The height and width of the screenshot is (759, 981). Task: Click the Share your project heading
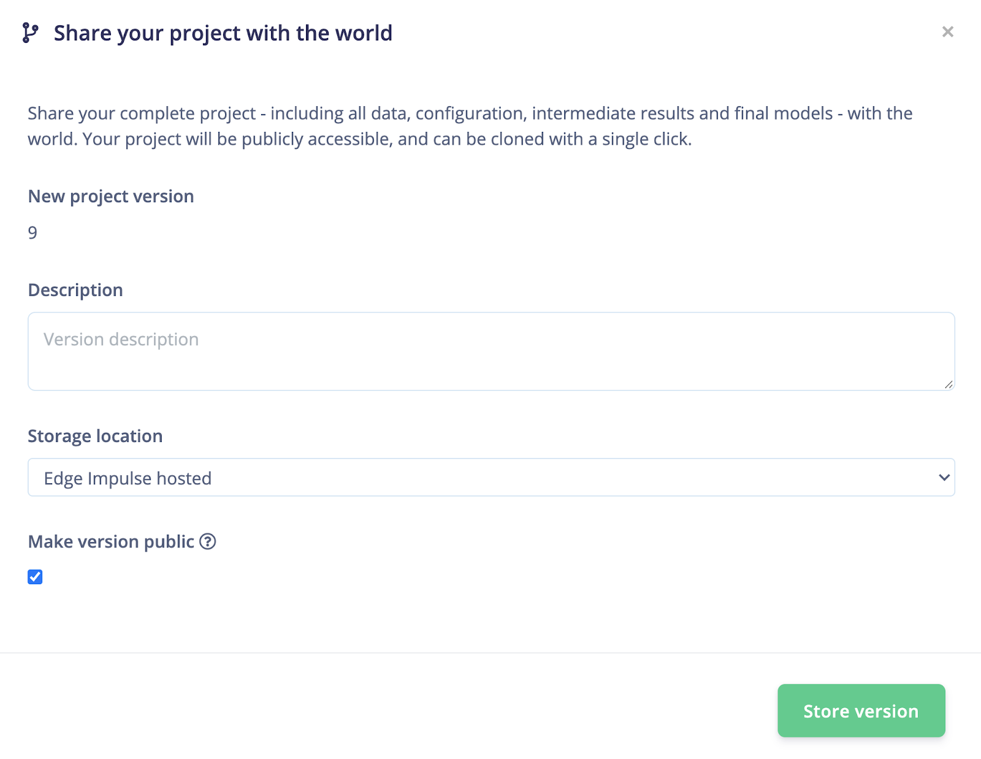tap(223, 33)
